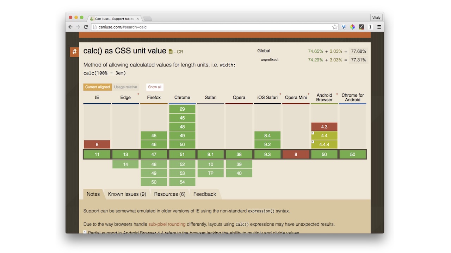Open a new browser tab
This screenshot has height=253, width=451.
148,19
